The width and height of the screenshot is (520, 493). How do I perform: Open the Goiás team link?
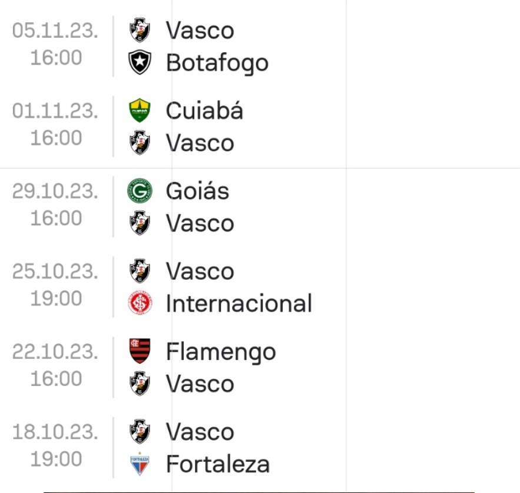click(197, 191)
